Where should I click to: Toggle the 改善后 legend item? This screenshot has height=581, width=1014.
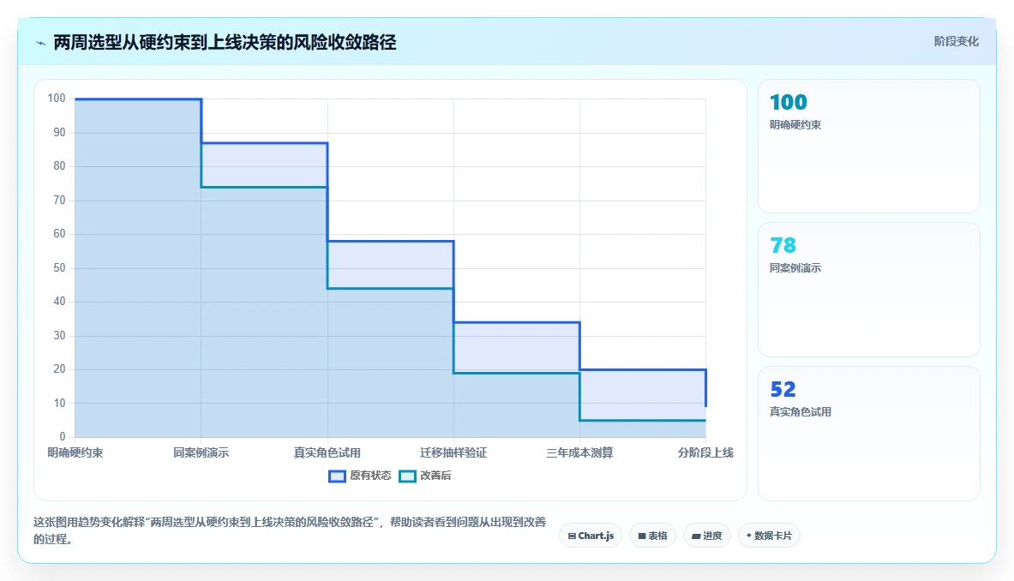[425, 476]
